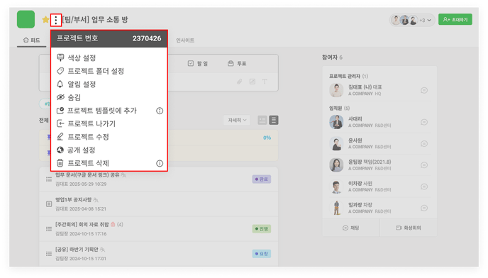This screenshot has width=488, height=278.
Task: Click the green project color square
Action: 26,19
